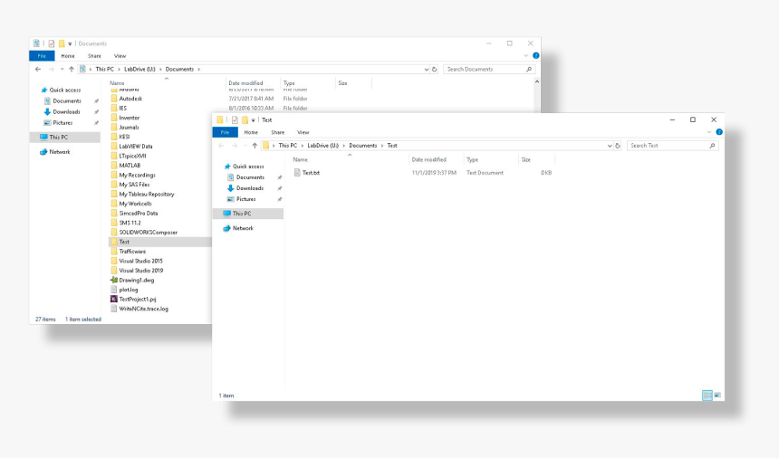This screenshot has width=779, height=458.
Task: Open Customize Quick Access Toolbar arrow in Test window
Action: (x=253, y=120)
